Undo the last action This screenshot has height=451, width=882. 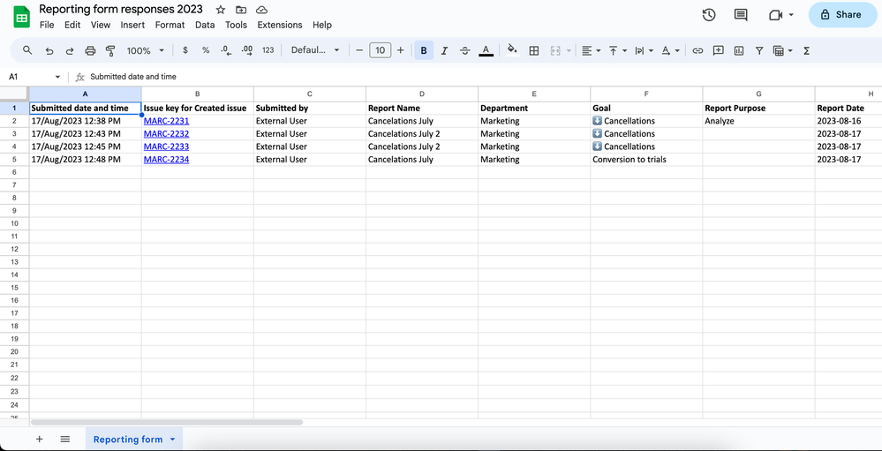(49, 50)
